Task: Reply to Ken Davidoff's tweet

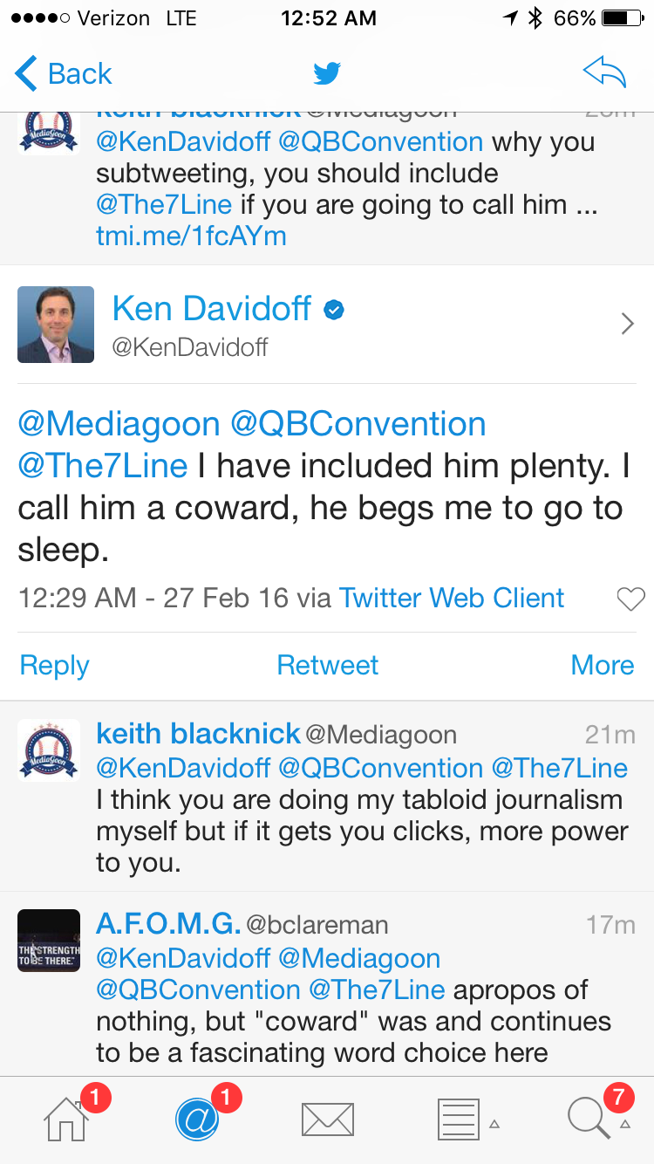Action: click(x=54, y=665)
